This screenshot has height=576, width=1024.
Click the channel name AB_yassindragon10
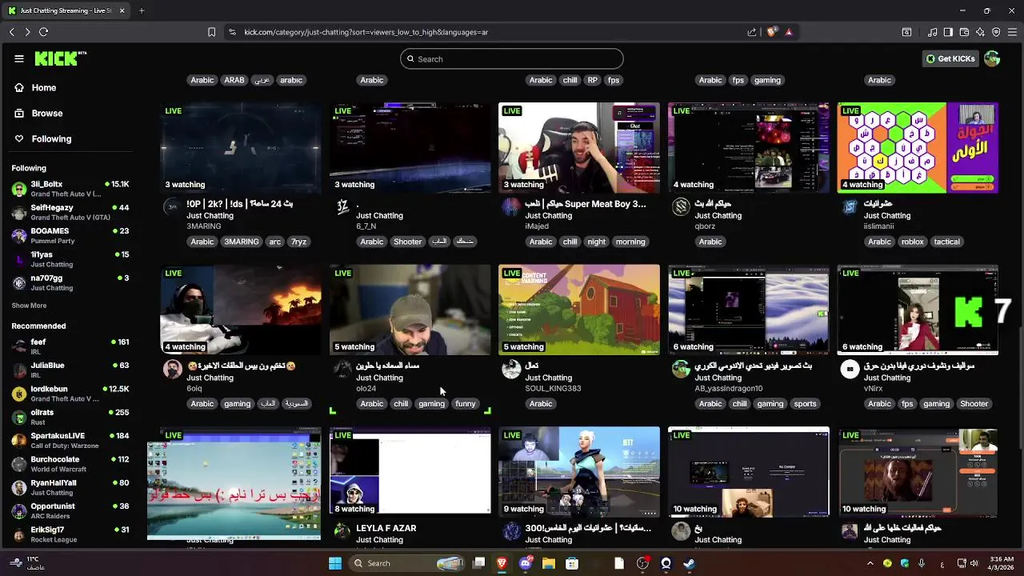(729, 389)
